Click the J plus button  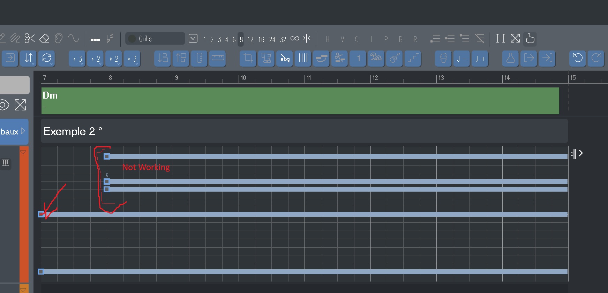click(x=480, y=59)
